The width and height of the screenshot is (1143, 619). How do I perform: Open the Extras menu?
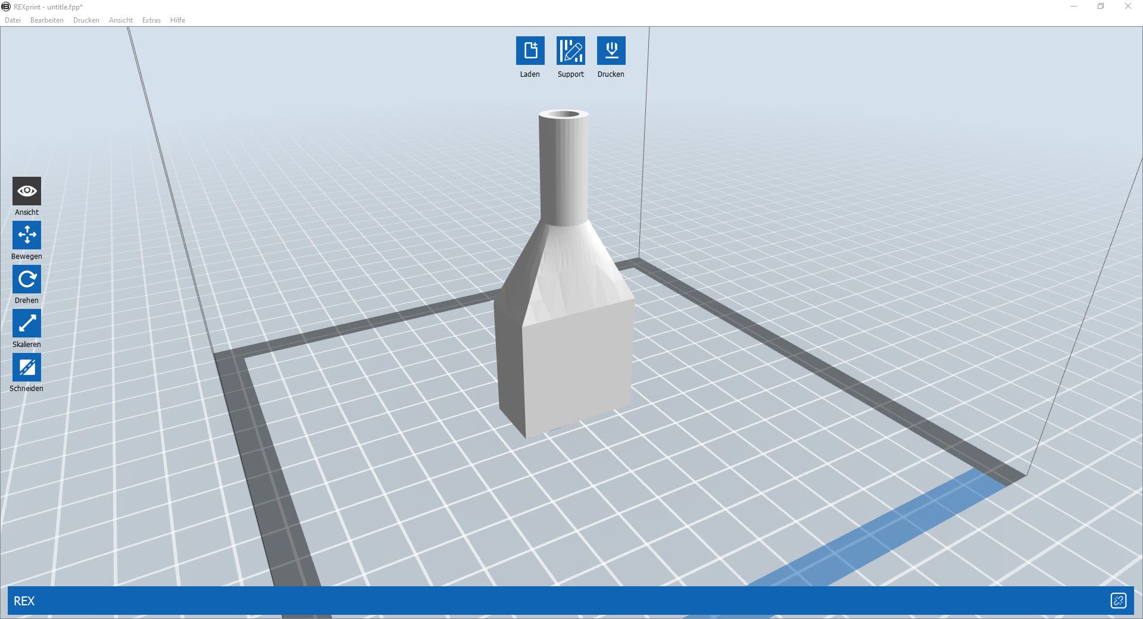coord(151,20)
